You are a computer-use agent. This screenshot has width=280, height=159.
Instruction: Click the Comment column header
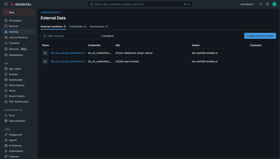256,45
